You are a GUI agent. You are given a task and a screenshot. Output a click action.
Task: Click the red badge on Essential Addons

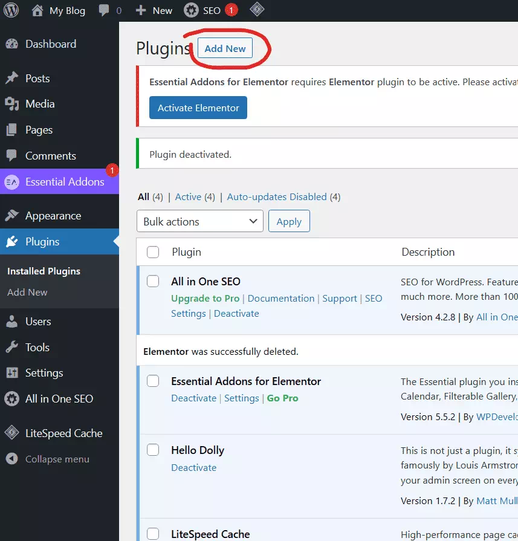[112, 170]
